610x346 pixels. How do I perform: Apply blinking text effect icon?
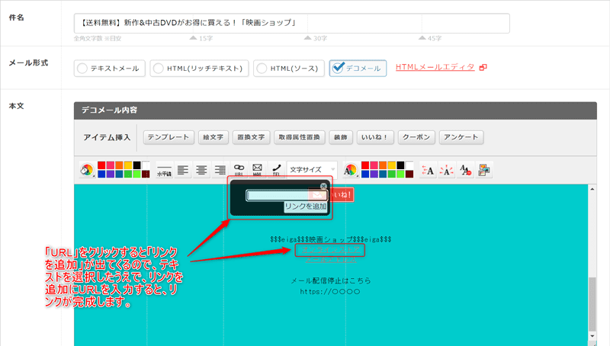[447, 169]
